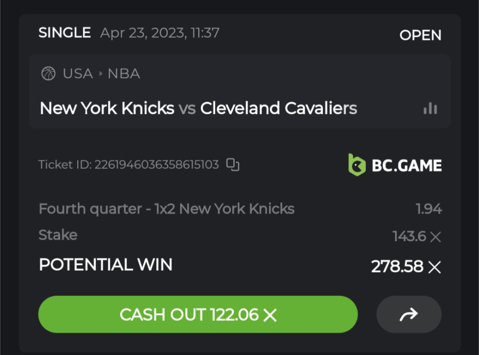Screen dimensions: 479x355
Task: Click the 1.94 odds value
Action: (428, 209)
